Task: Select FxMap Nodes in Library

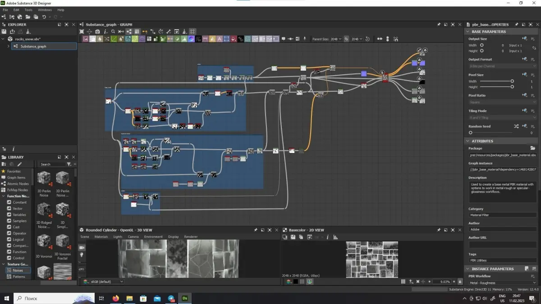Action: coord(18,190)
